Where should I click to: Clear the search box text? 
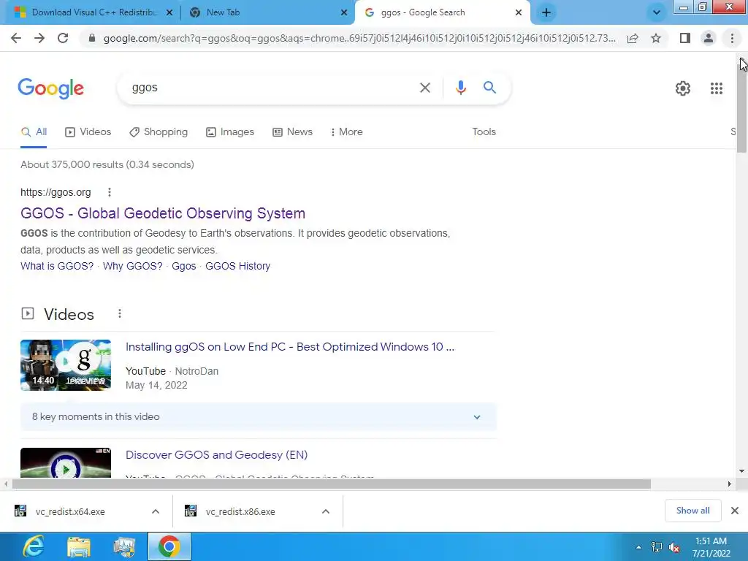pos(425,88)
